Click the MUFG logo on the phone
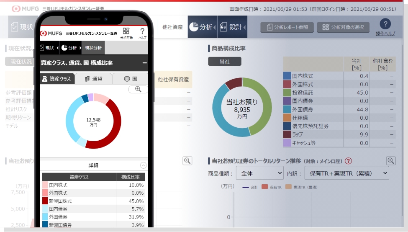The image size is (408, 232). click(x=51, y=34)
